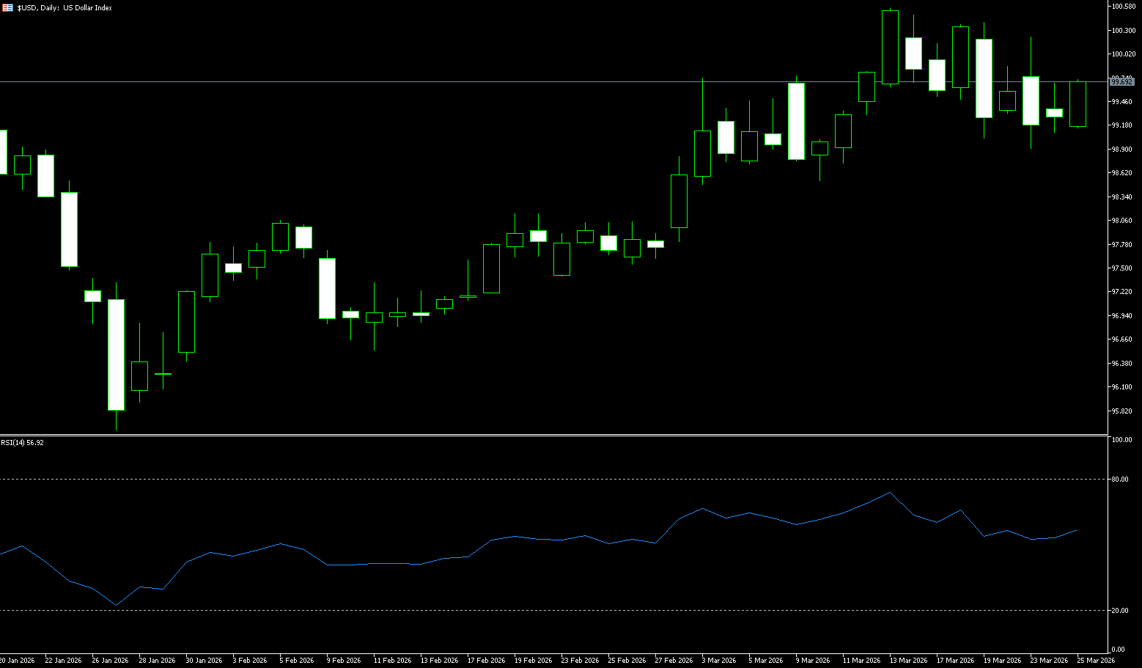Click the RSI line trough near 26 Jan
The image size is (1142, 668).
116,605
